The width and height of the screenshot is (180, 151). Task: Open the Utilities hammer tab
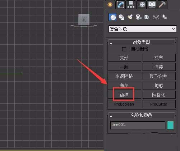(162, 5)
